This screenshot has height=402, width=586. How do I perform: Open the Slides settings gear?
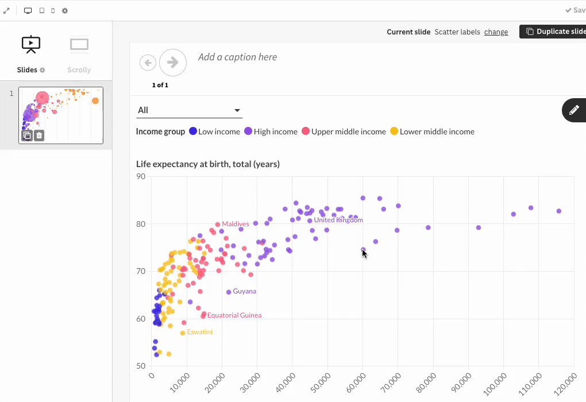click(43, 70)
